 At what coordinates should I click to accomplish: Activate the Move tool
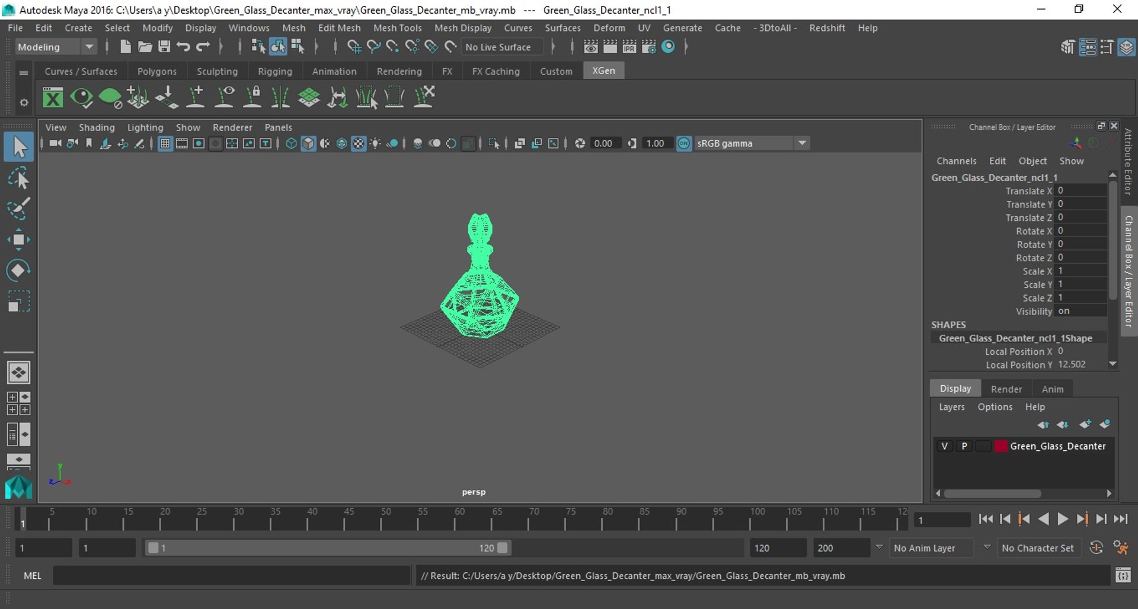click(18, 239)
